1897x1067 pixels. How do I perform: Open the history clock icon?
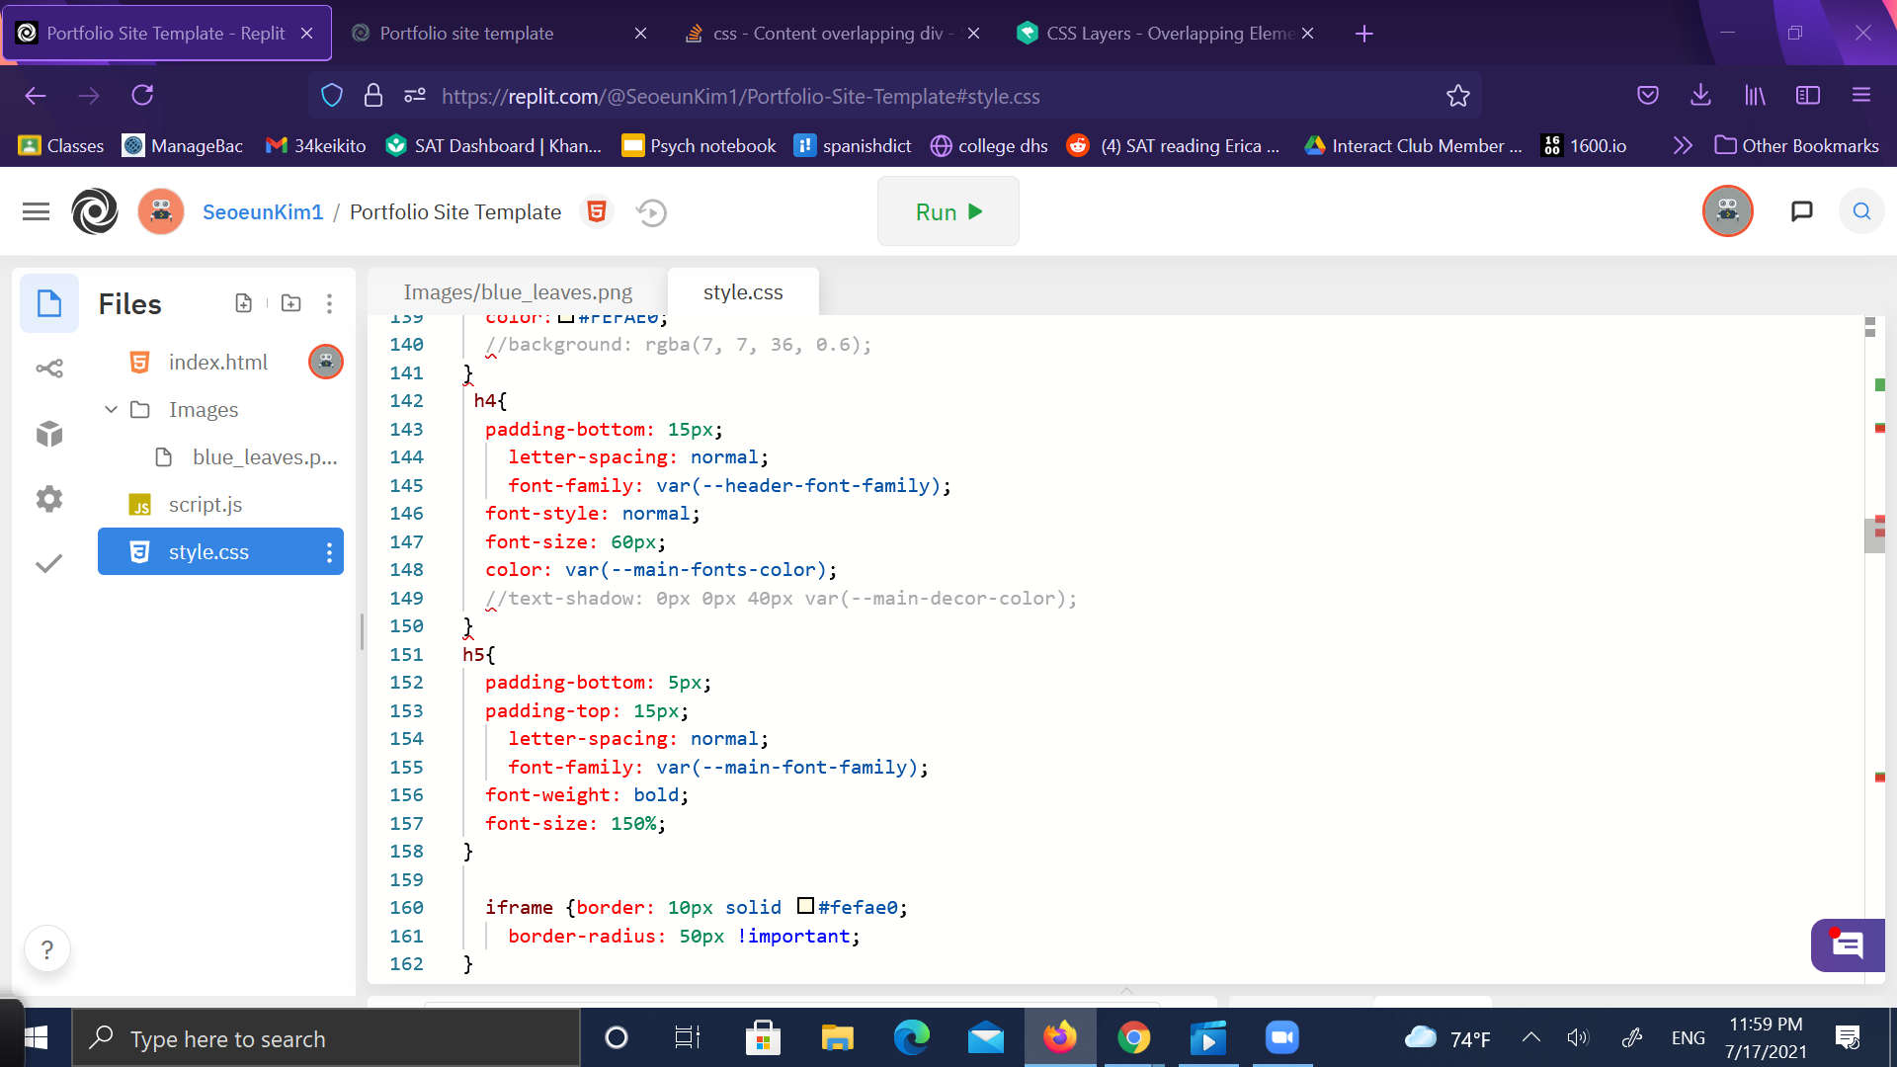pos(651,212)
